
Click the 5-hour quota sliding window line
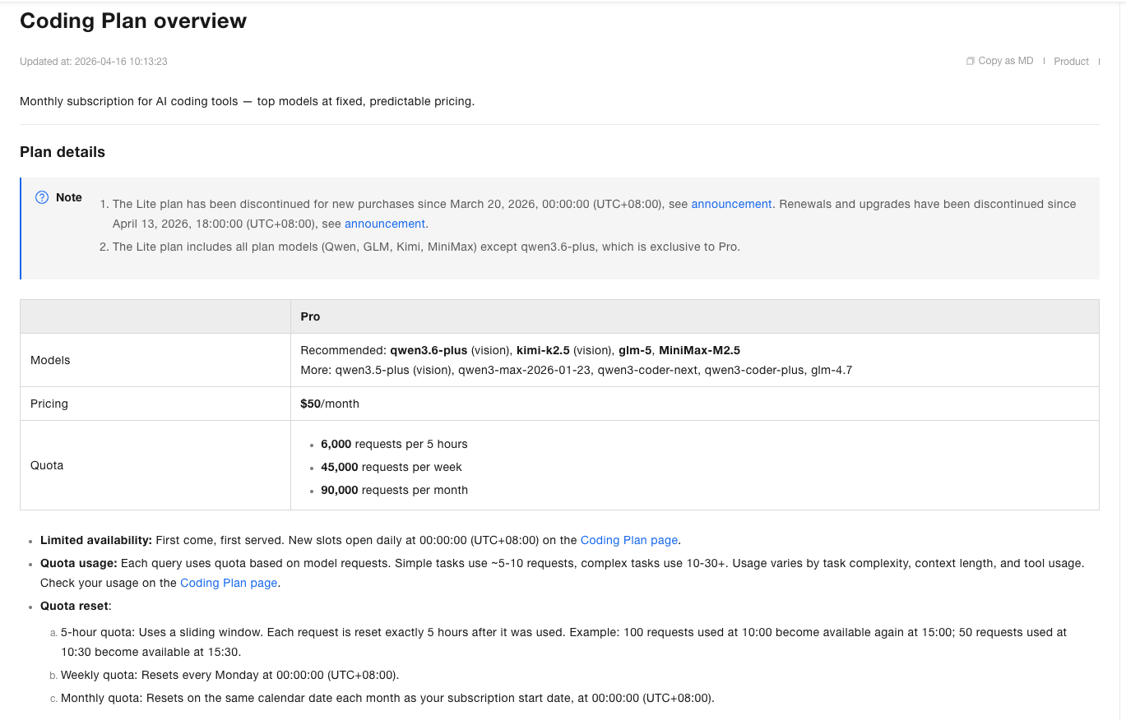[x=563, y=642]
